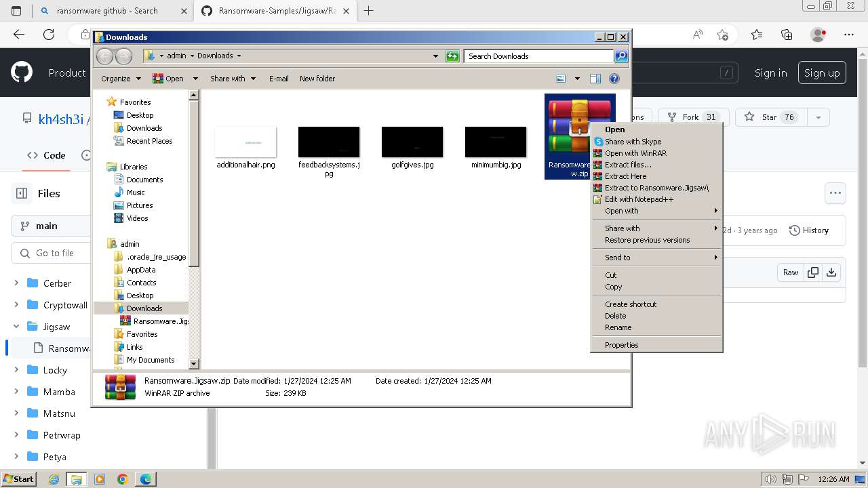Open the main branch selector

pos(51,226)
